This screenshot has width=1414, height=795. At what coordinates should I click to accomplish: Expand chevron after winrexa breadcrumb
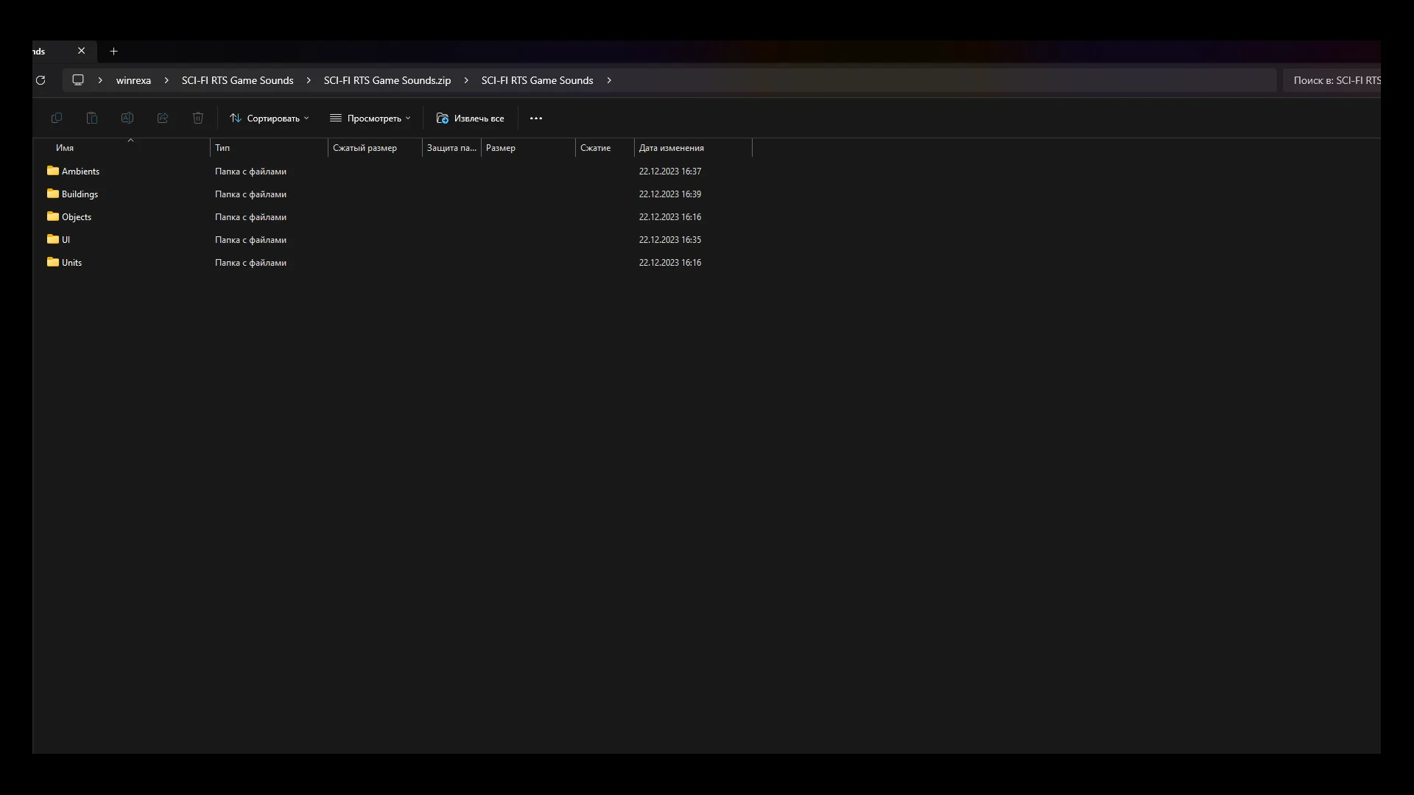pyautogui.click(x=166, y=80)
